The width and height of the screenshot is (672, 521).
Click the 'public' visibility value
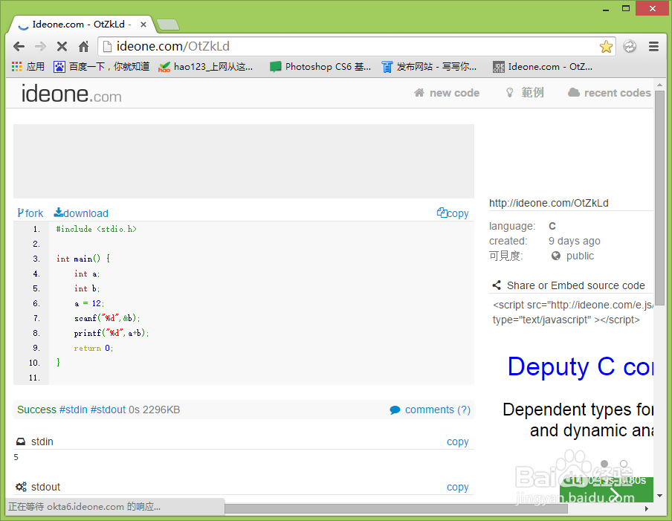(580, 256)
